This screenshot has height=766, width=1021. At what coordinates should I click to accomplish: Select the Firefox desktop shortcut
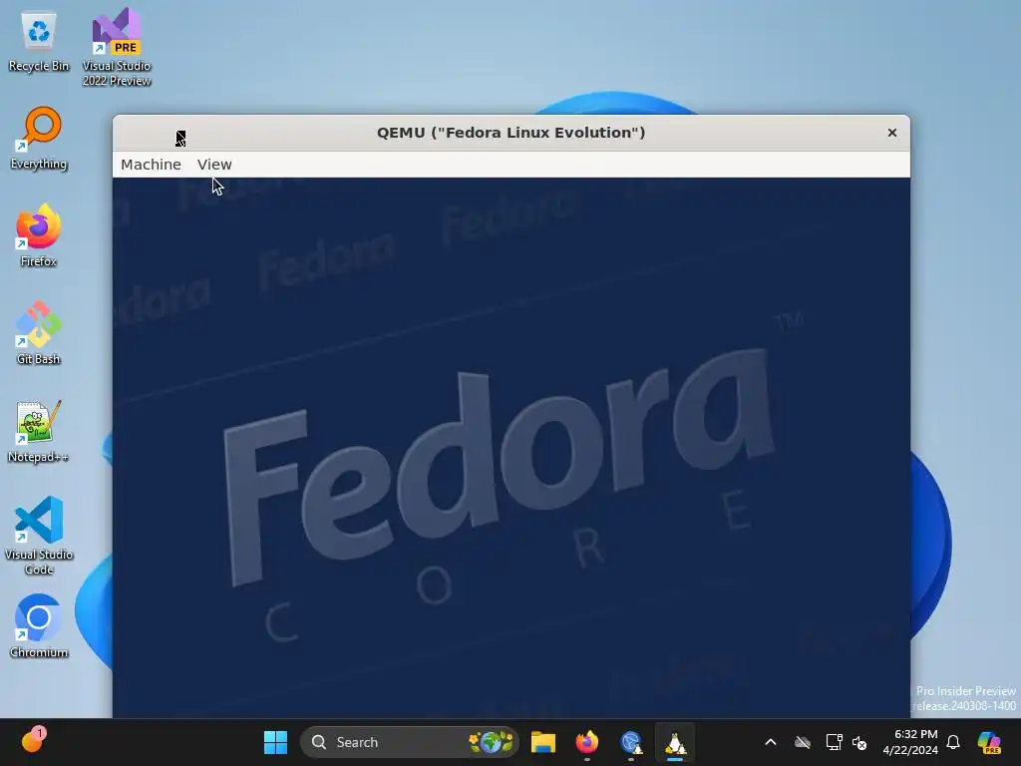(x=39, y=235)
